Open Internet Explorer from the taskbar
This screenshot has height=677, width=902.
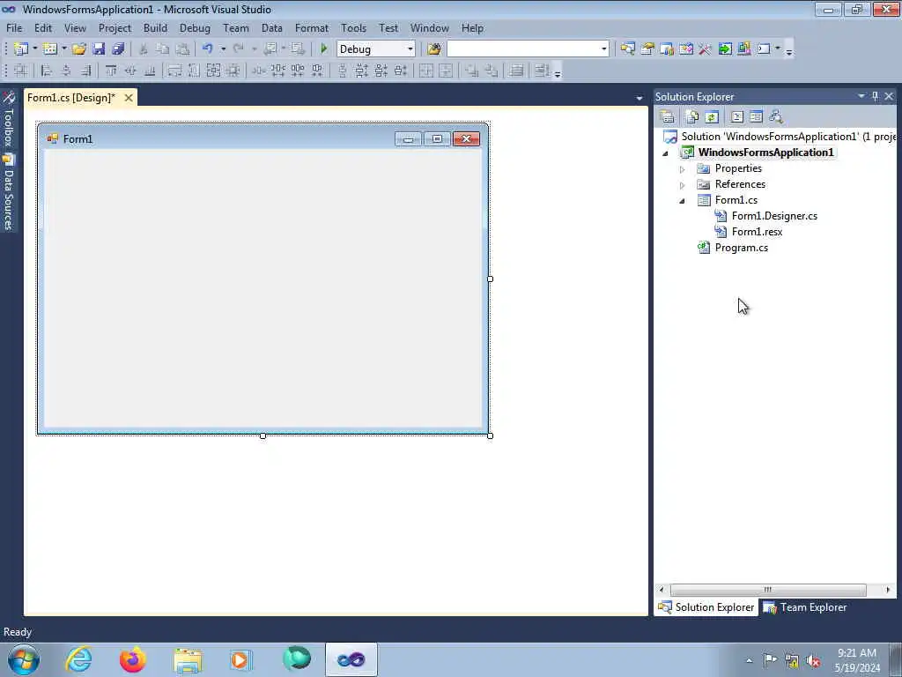click(x=78, y=659)
